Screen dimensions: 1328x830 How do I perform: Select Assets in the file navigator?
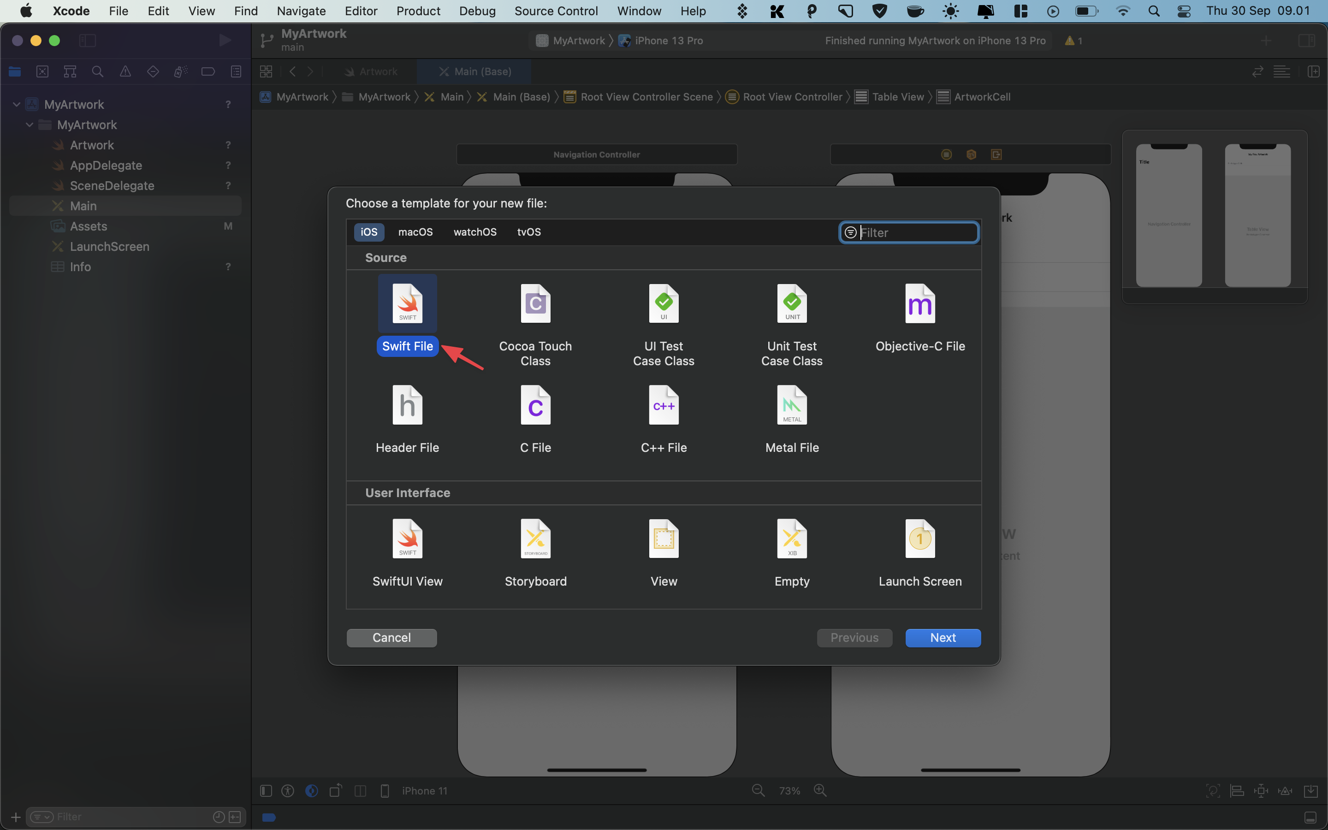(89, 226)
